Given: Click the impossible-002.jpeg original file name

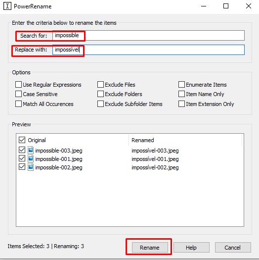Looking at the screenshot, I should [59, 167].
